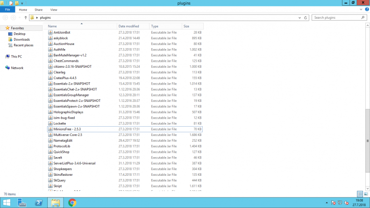Click the ProtocolLib jar file icon
The width and height of the screenshot is (370, 208).
pyautogui.click(x=50, y=146)
